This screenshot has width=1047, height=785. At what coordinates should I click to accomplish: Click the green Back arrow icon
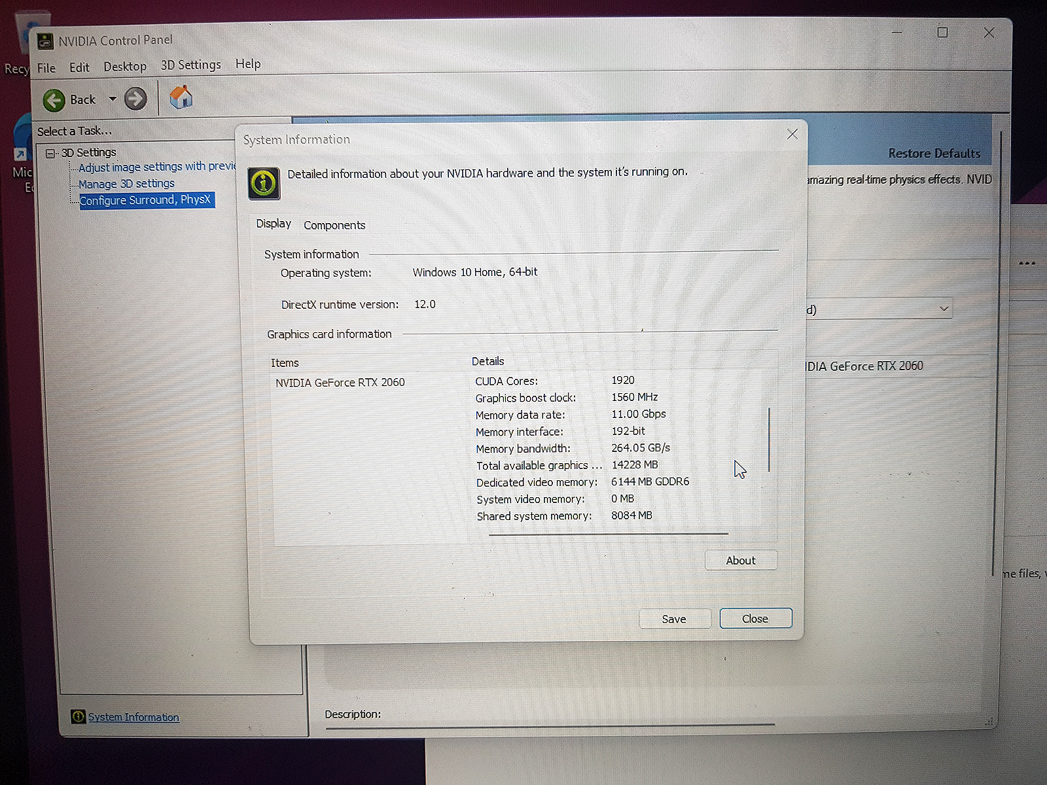[54, 100]
